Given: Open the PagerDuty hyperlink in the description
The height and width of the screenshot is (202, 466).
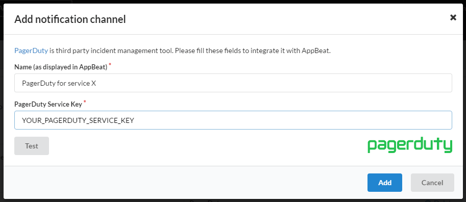Looking at the screenshot, I should [31, 50].
